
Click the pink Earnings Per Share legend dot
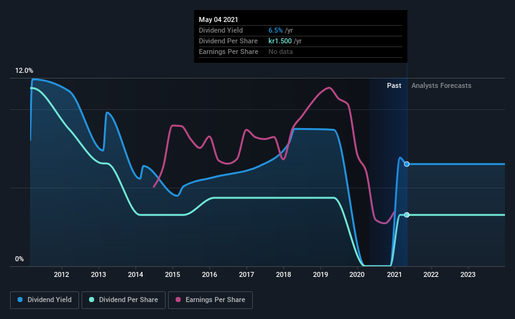[x=178, y=300]
